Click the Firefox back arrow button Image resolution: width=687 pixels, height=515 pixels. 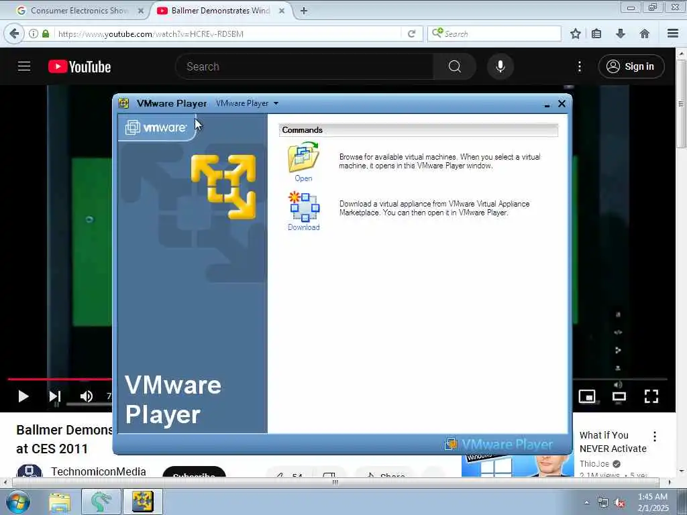[x=14, y=34]
